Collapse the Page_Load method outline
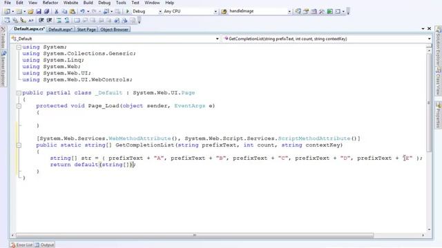Screen dimensions: 442x248 pos(19,106)
